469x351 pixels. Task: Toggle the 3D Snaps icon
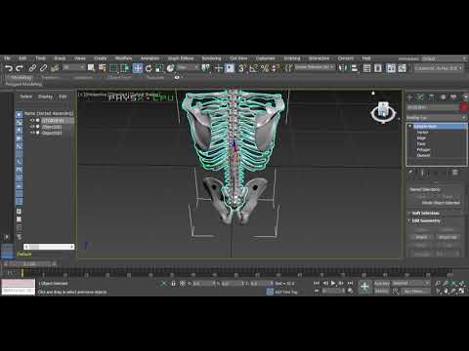(x=241, y=68)
